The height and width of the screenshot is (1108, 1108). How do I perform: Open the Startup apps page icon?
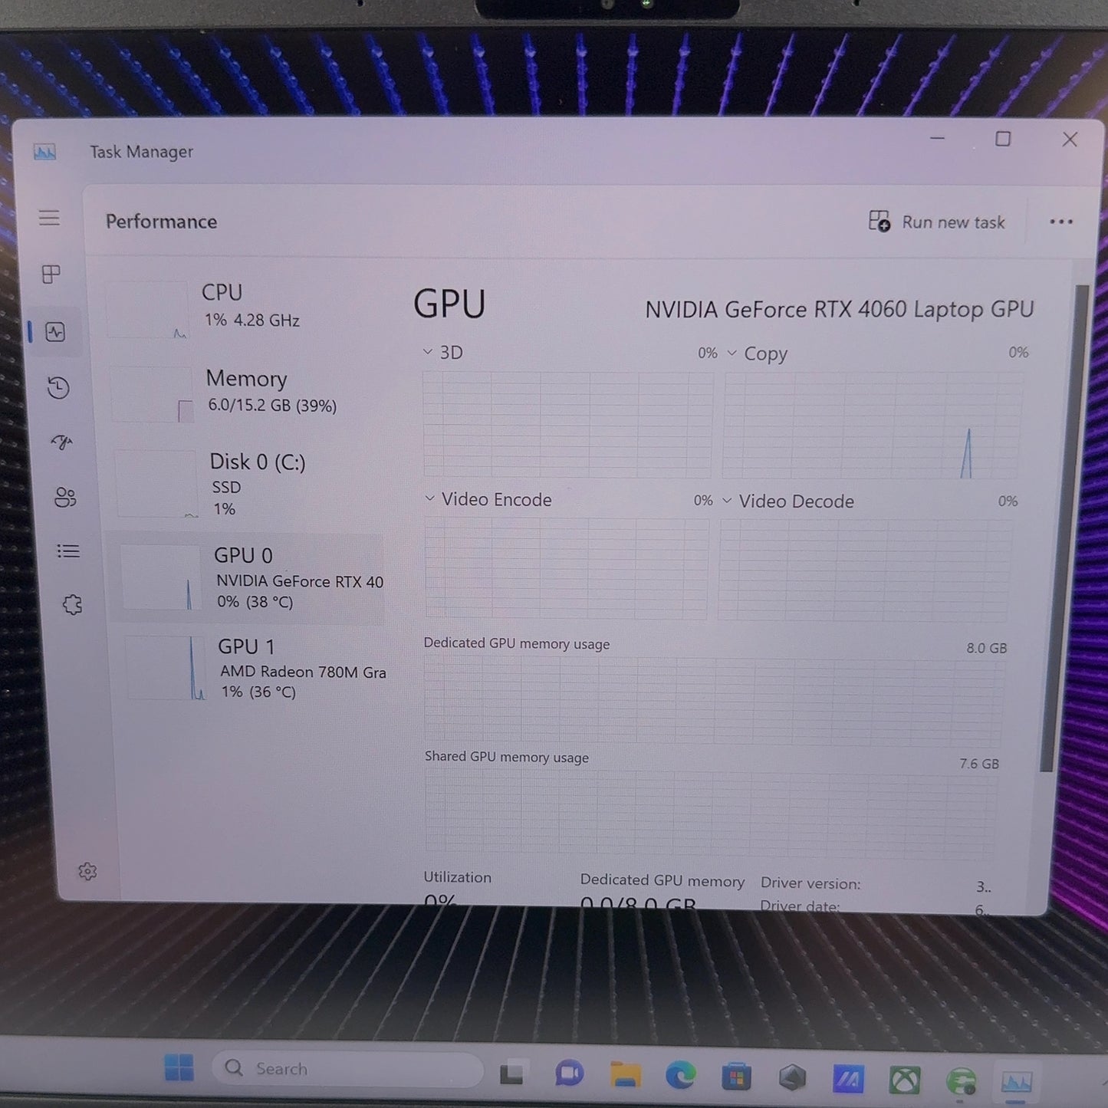coord(62,442)
